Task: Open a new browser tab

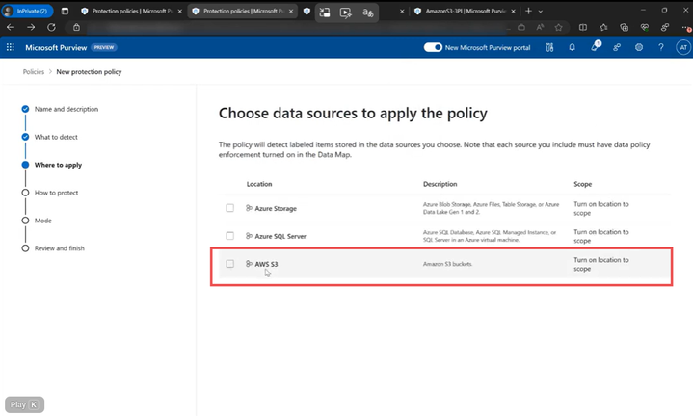Action: tap(528, 11)
